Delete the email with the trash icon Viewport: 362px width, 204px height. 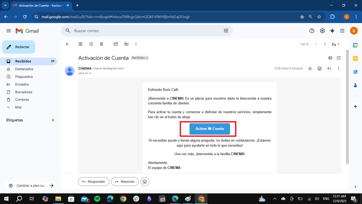click(x=101, y=44)
